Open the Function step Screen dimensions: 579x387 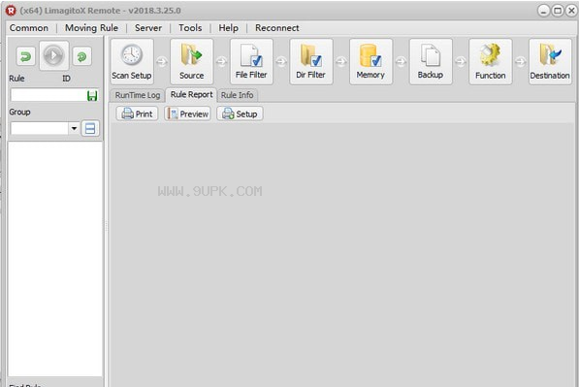tap(491, 62)
